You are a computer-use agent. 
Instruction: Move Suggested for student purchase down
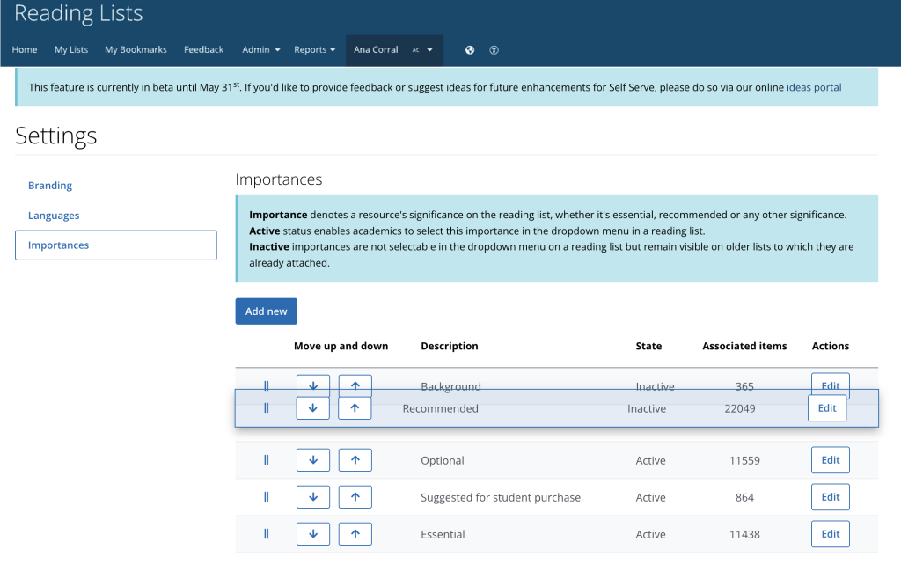coord(312,497)
